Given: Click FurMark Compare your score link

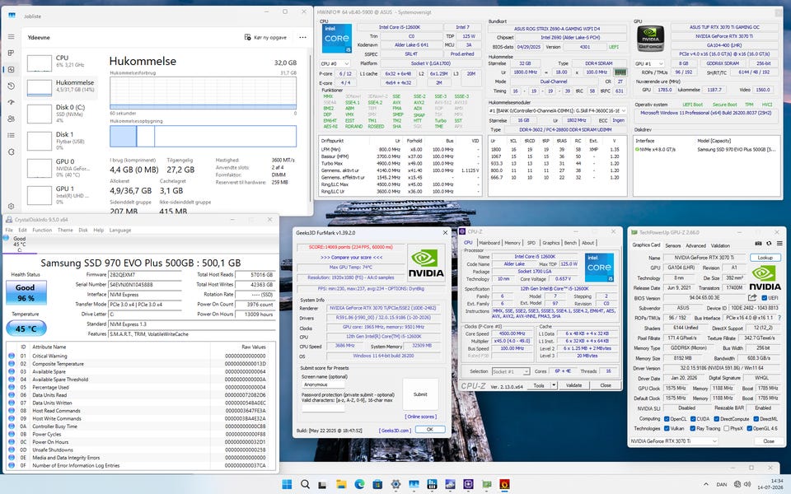Looking at the screenshot, I should (352, 257).
